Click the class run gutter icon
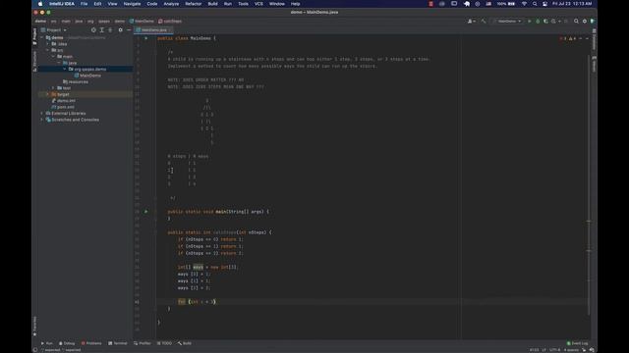629x353 pixels. pyautogui.click(x=146, y=38)
